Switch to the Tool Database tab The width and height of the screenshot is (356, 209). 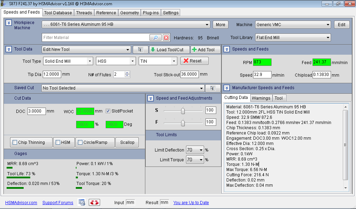coord(58,13)
